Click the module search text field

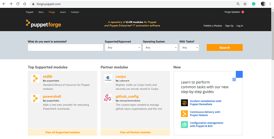(x=66, y=48)
